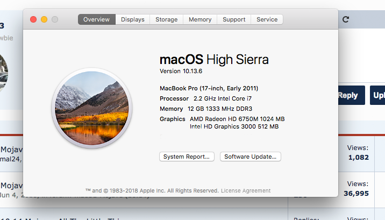
Task: Open the License Agreement link
Action: tap(246, 191)
